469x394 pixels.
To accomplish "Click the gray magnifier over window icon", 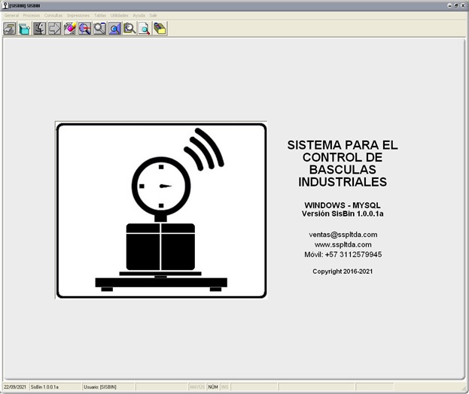I will [x=99, y=29].
